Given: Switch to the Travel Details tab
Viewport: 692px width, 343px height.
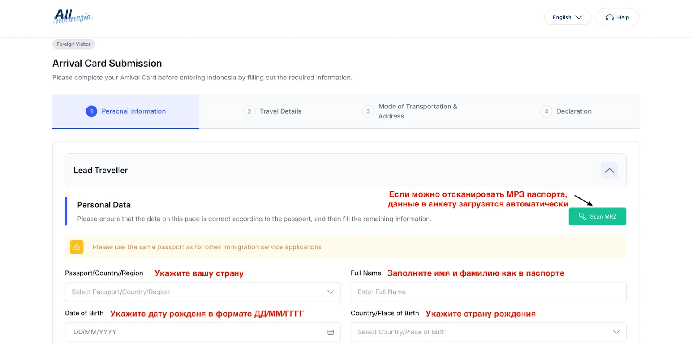Looking at the screenshot, I should coord(280,111).
